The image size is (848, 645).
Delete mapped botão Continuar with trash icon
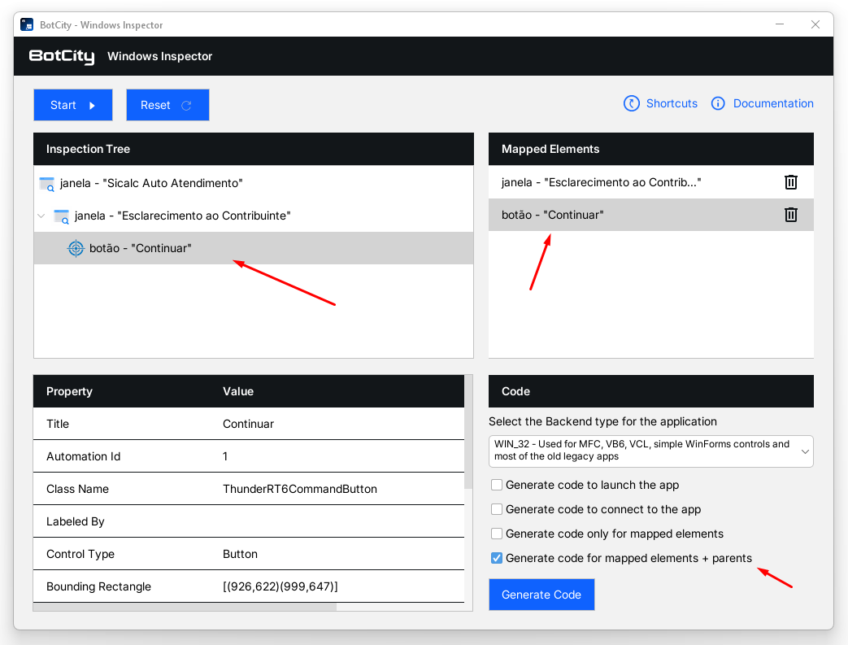(790, 215)
